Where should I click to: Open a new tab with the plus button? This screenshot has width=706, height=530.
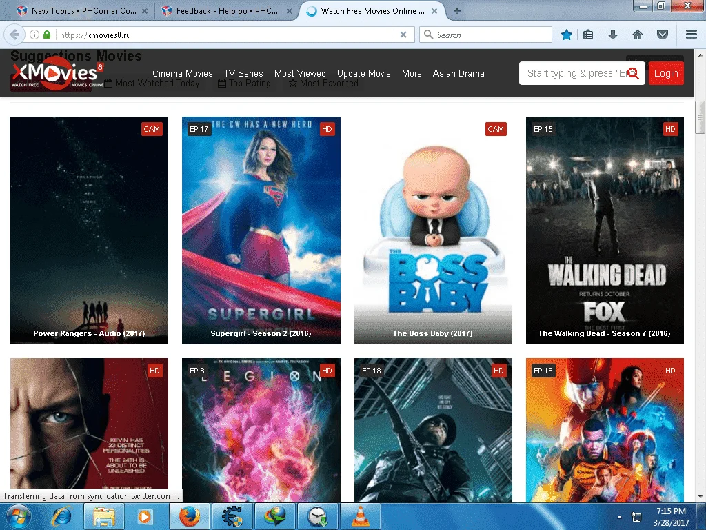pyautogui.click(x=457, y=11)
